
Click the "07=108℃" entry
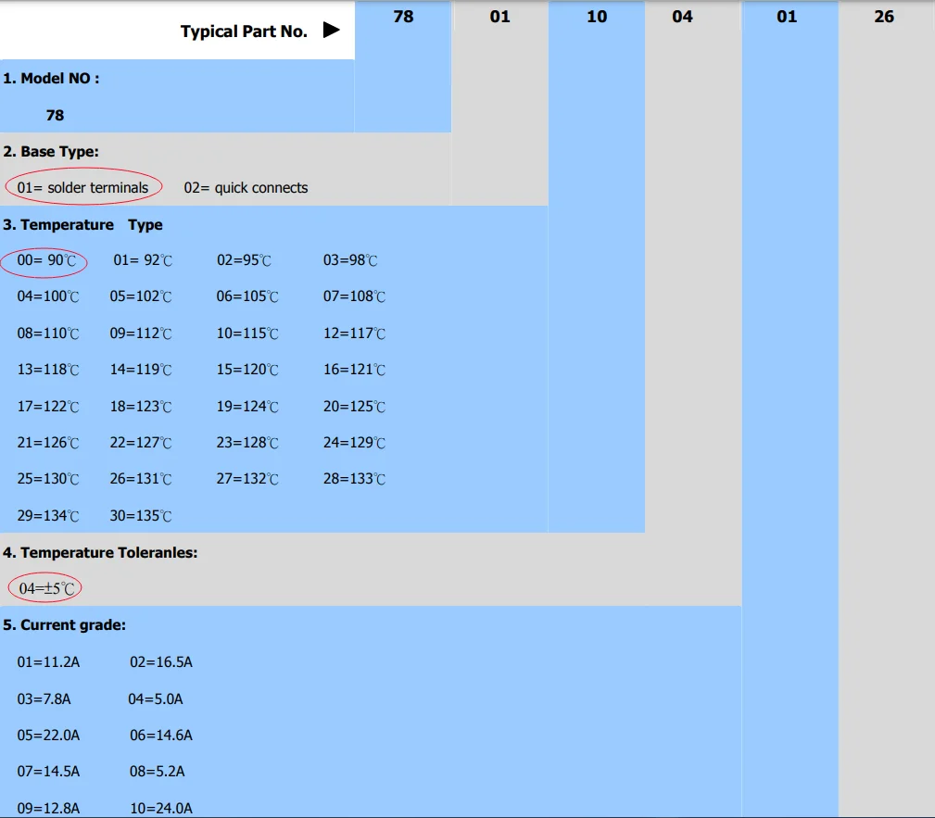click(x=354, y=296)
